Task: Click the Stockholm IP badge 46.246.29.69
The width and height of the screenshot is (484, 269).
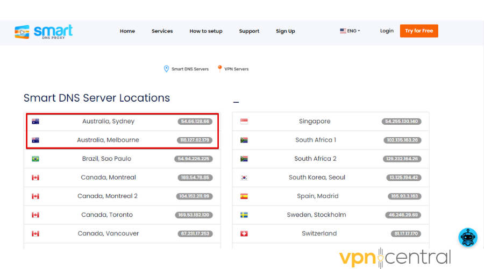Action: (x=403, y=215)
